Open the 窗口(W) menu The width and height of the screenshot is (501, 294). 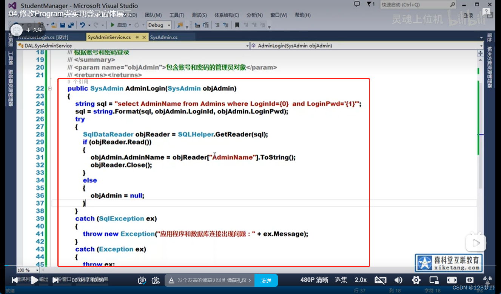click(279, 15)
